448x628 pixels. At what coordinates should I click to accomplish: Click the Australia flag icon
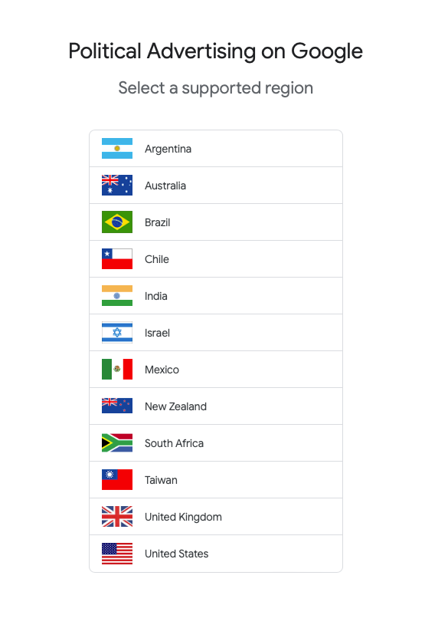point(117,186)
